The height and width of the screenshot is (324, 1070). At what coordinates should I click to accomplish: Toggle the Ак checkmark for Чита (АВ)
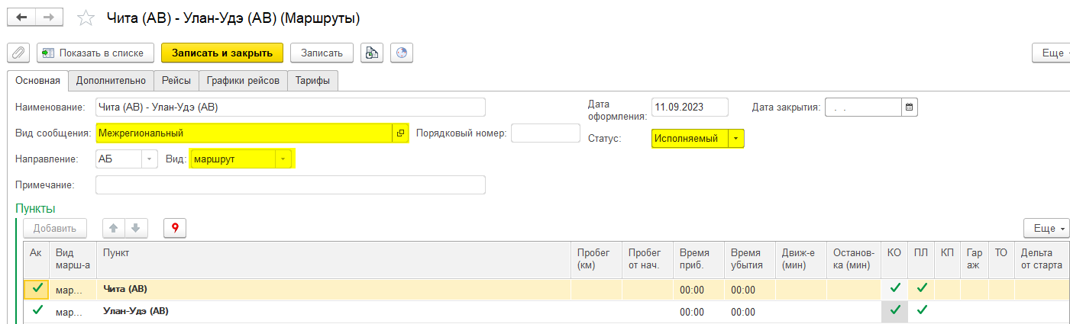click(37, 288)
